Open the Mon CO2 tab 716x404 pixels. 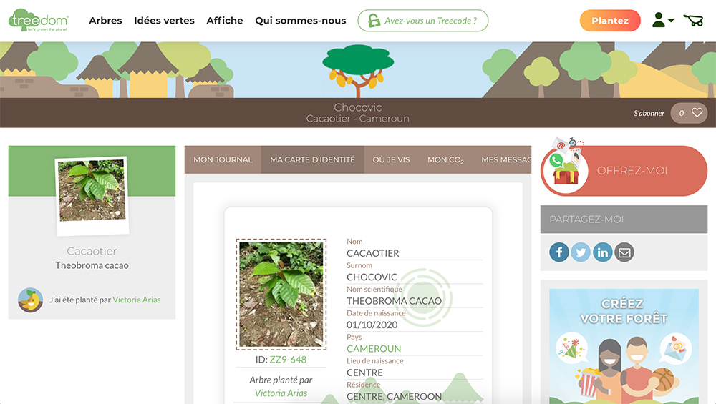pos(445,159)
